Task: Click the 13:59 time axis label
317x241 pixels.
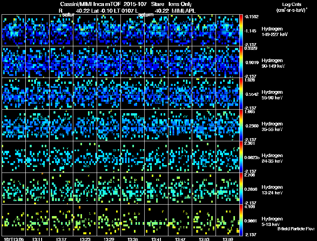Action: pos(228,239)
